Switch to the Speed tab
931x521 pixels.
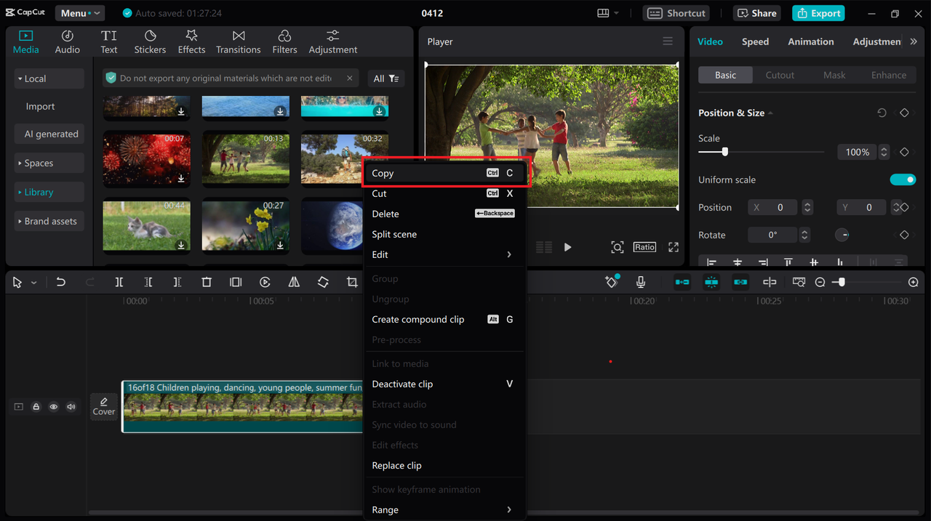tap(755, 41)
